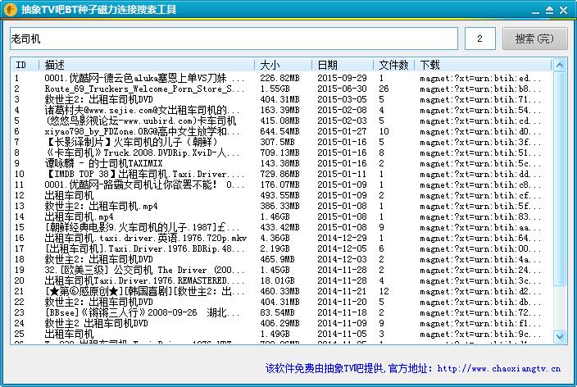Viewport: 577px width, 387px height.
Task: Click magnet link ending btih:dd
Action: point(480,175)
